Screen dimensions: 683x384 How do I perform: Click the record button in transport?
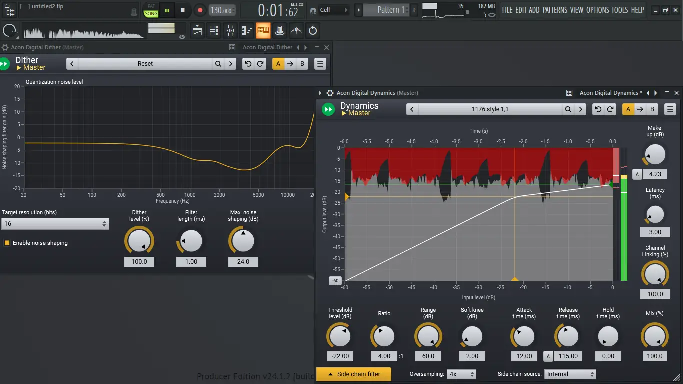click(x=200, y=10)
